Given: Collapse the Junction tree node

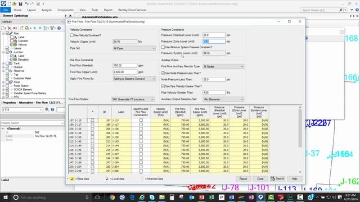Looking at the screenshot, I should [3, 52].
